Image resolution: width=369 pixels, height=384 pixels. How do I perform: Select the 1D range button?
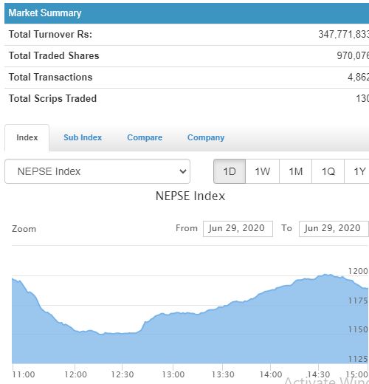click(230, 171)
